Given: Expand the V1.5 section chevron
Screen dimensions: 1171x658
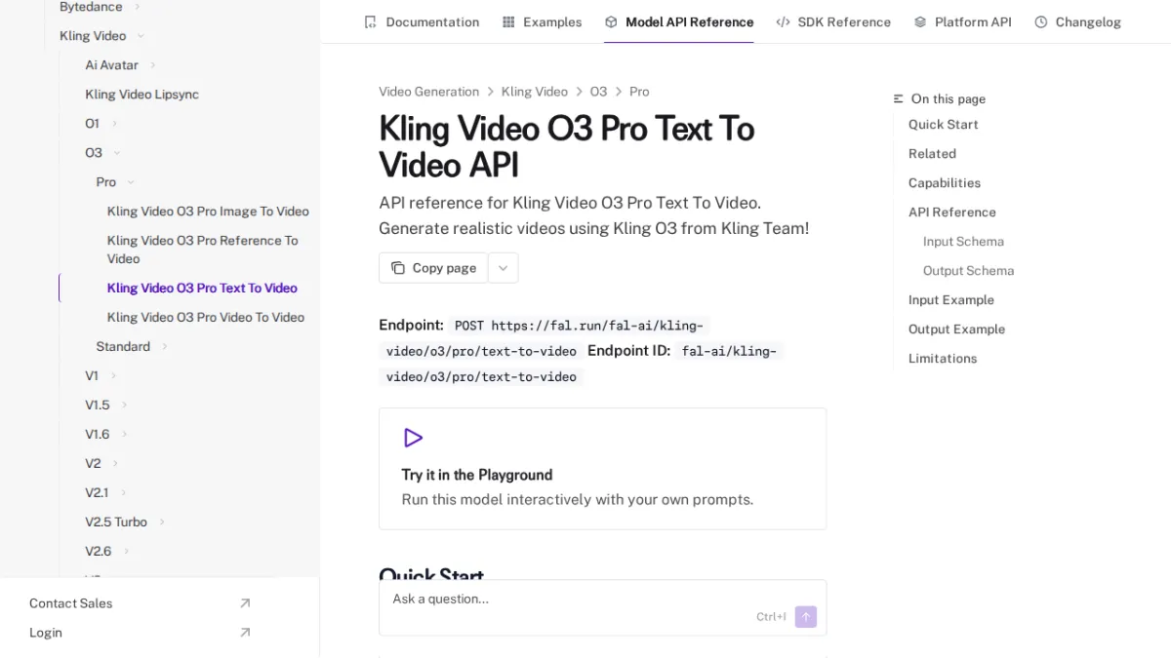Looking at the screenshot, I should click(124, 406).
